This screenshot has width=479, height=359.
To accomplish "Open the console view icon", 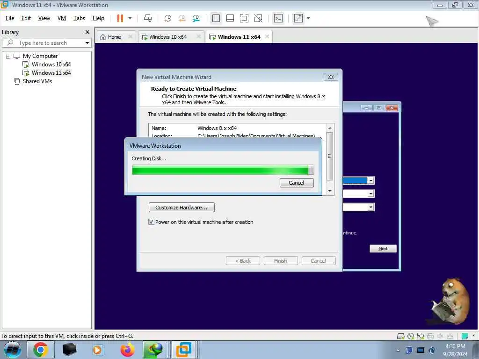I will [278, 18].
